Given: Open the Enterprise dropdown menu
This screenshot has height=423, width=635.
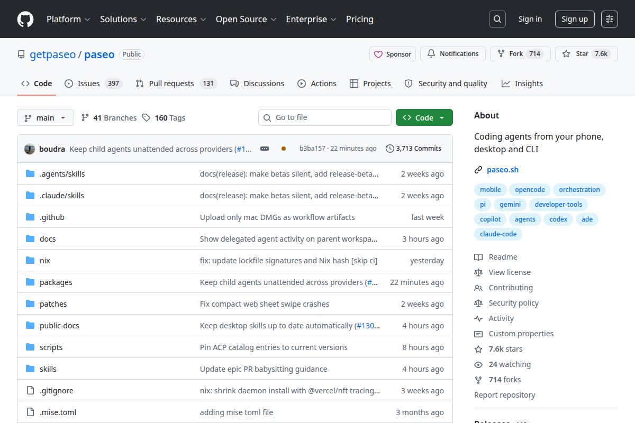Looking at the screenshot, I should 311,19.
